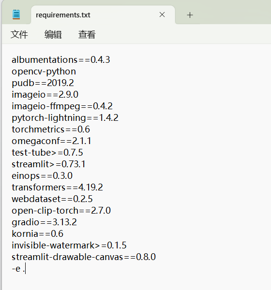Image resolution: width=271 pixels, height=290 pixels.
Task: Place cursor on omegaconf==2.1.1
Action: [x=51, y=141]
